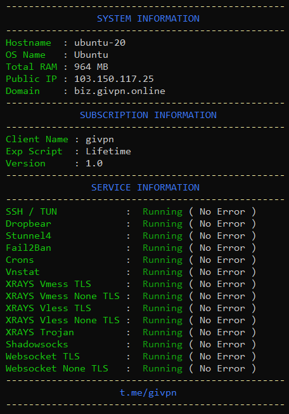Click the Exp Script value Lifetime
The width and height of the screenshot is (289, 414).
[x=108, y=151]
